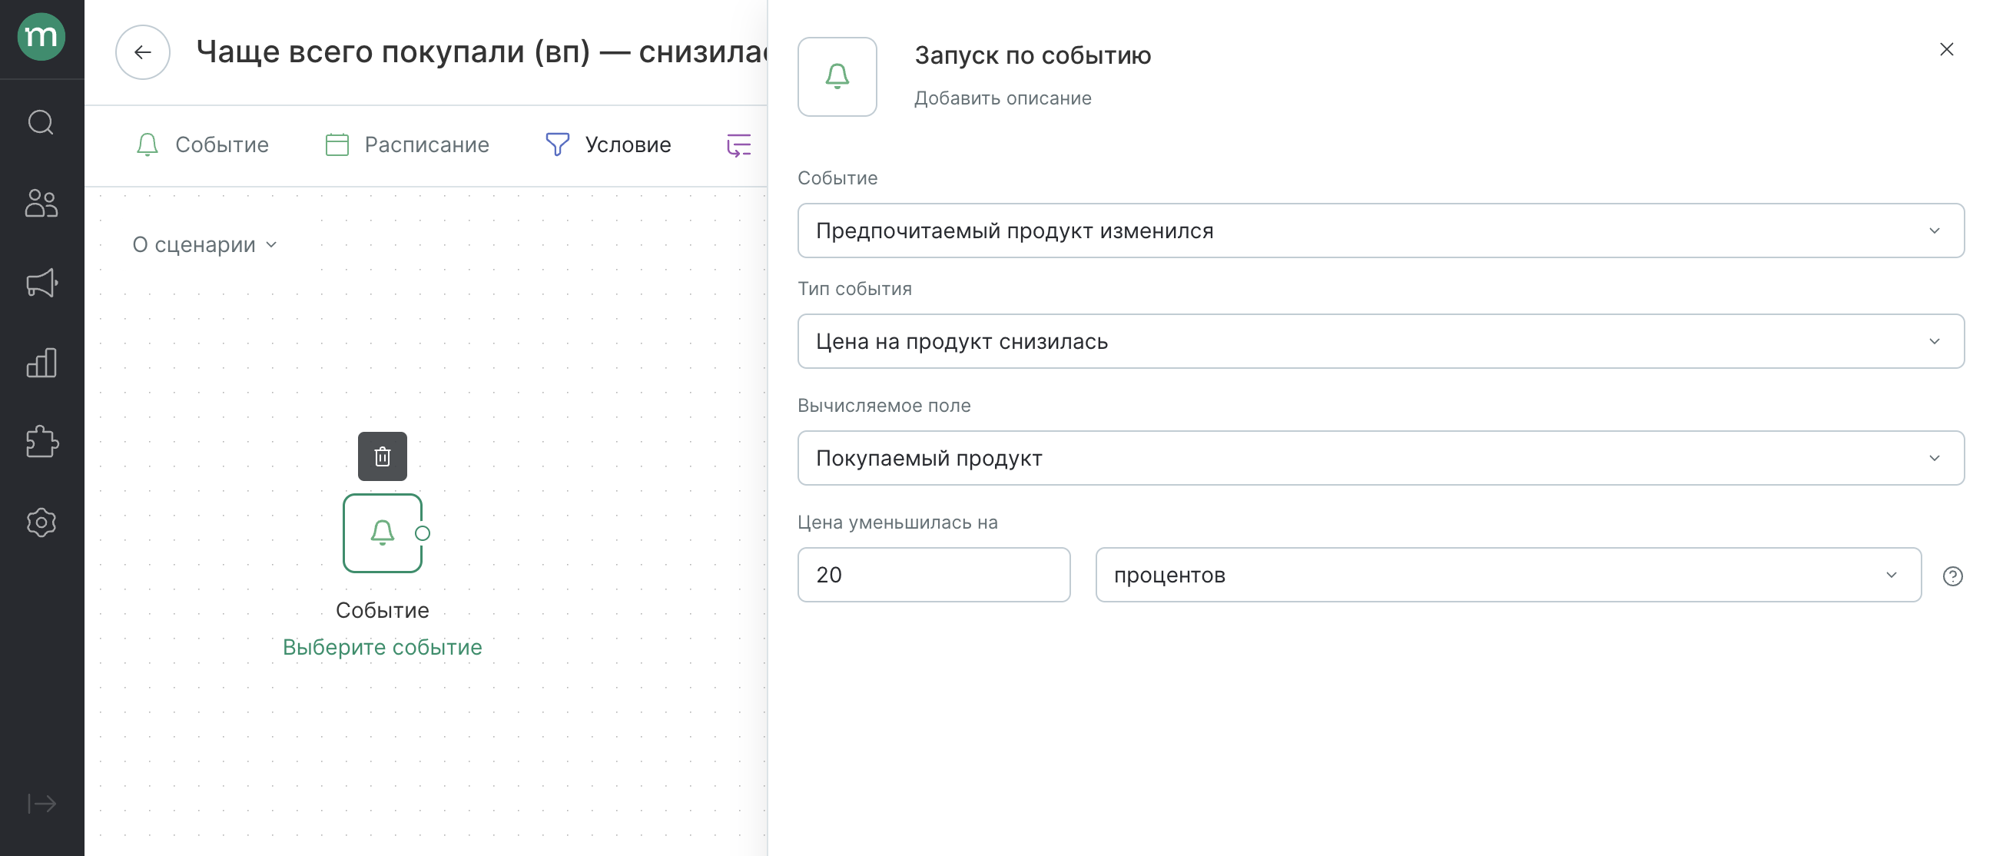Add a Событие block from the toolbar

pyautogui.click(x=203, y=144)
